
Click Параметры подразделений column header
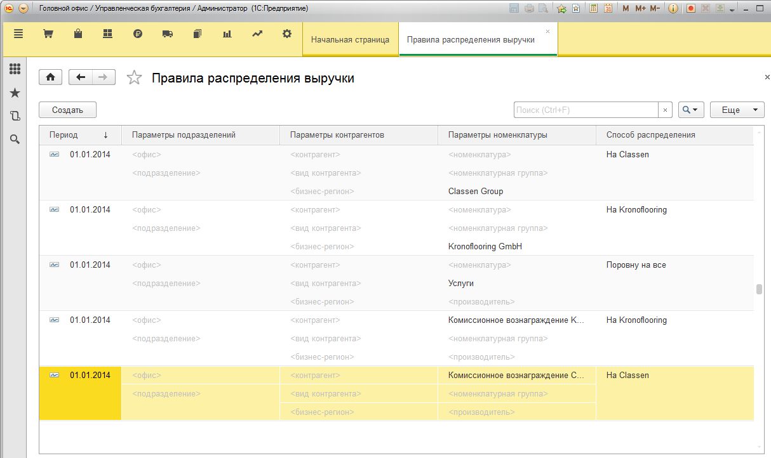[x=201, y=135]
